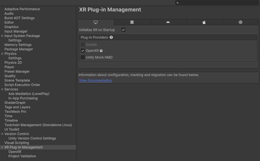Viewport: 260px width, 161px height.
Task: Open Memory Settings
Action: point(18,45)
